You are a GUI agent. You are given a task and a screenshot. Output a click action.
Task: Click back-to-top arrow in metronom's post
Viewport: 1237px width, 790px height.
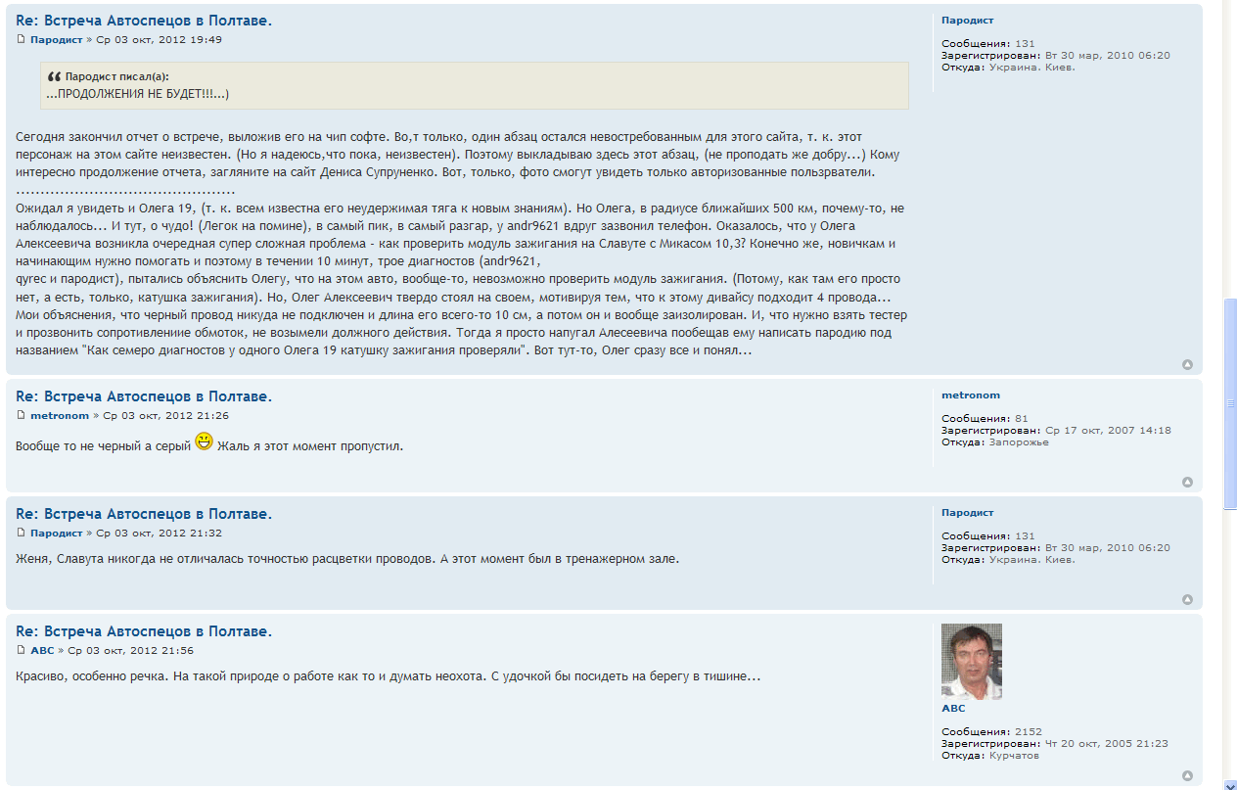[x=1187, y=482]
